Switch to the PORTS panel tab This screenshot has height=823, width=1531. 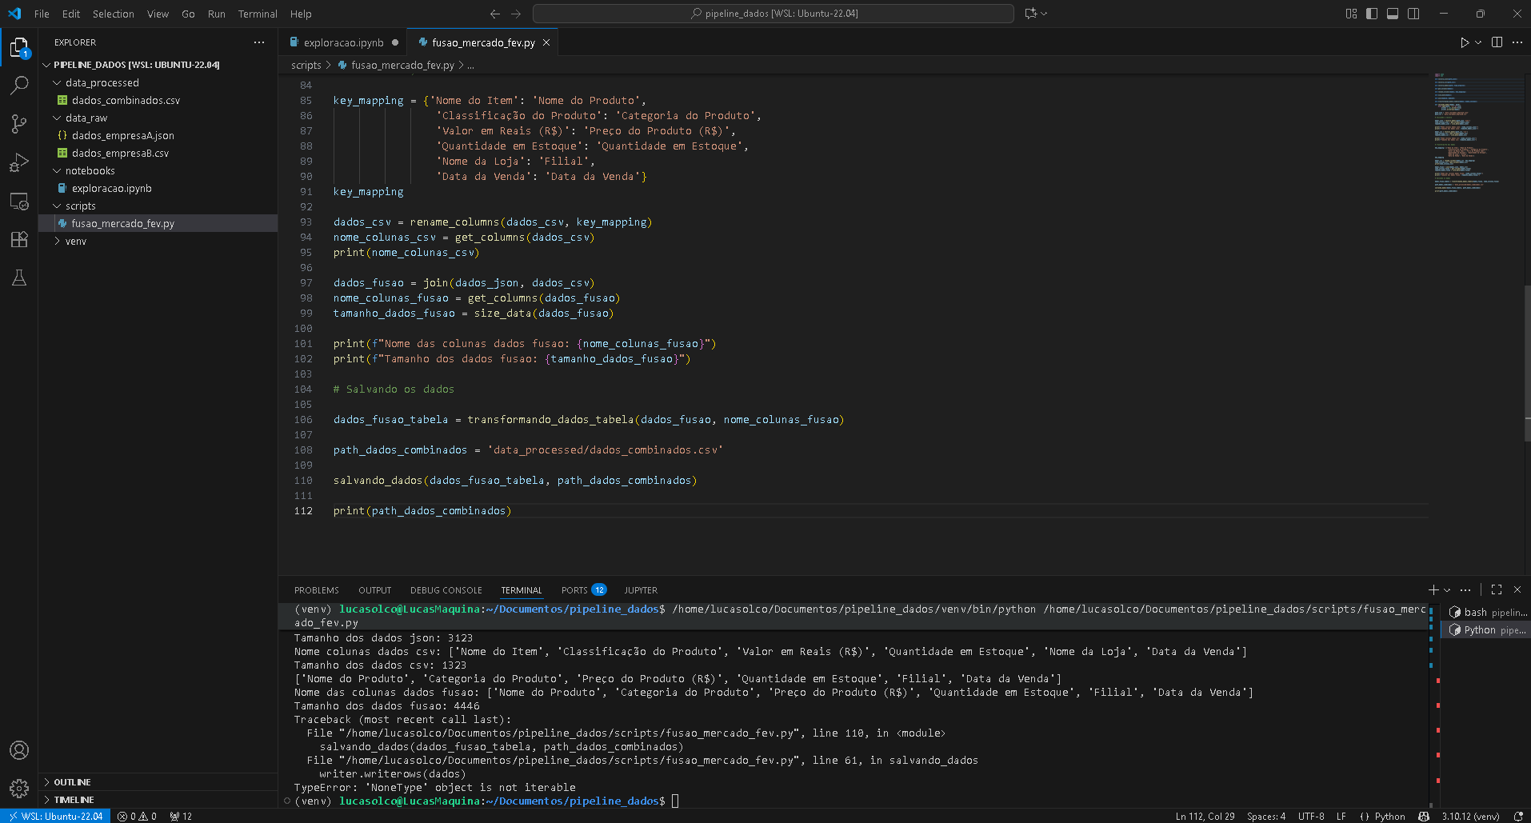click(x=584, y=590)
